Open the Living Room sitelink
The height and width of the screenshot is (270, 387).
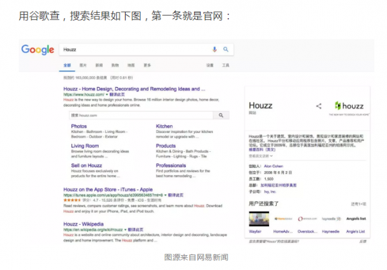coord(85,146)
